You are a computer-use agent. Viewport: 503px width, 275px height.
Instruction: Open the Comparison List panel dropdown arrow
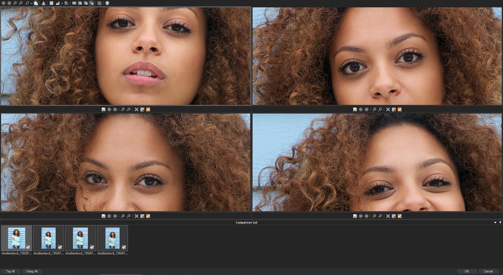(495, 222)
